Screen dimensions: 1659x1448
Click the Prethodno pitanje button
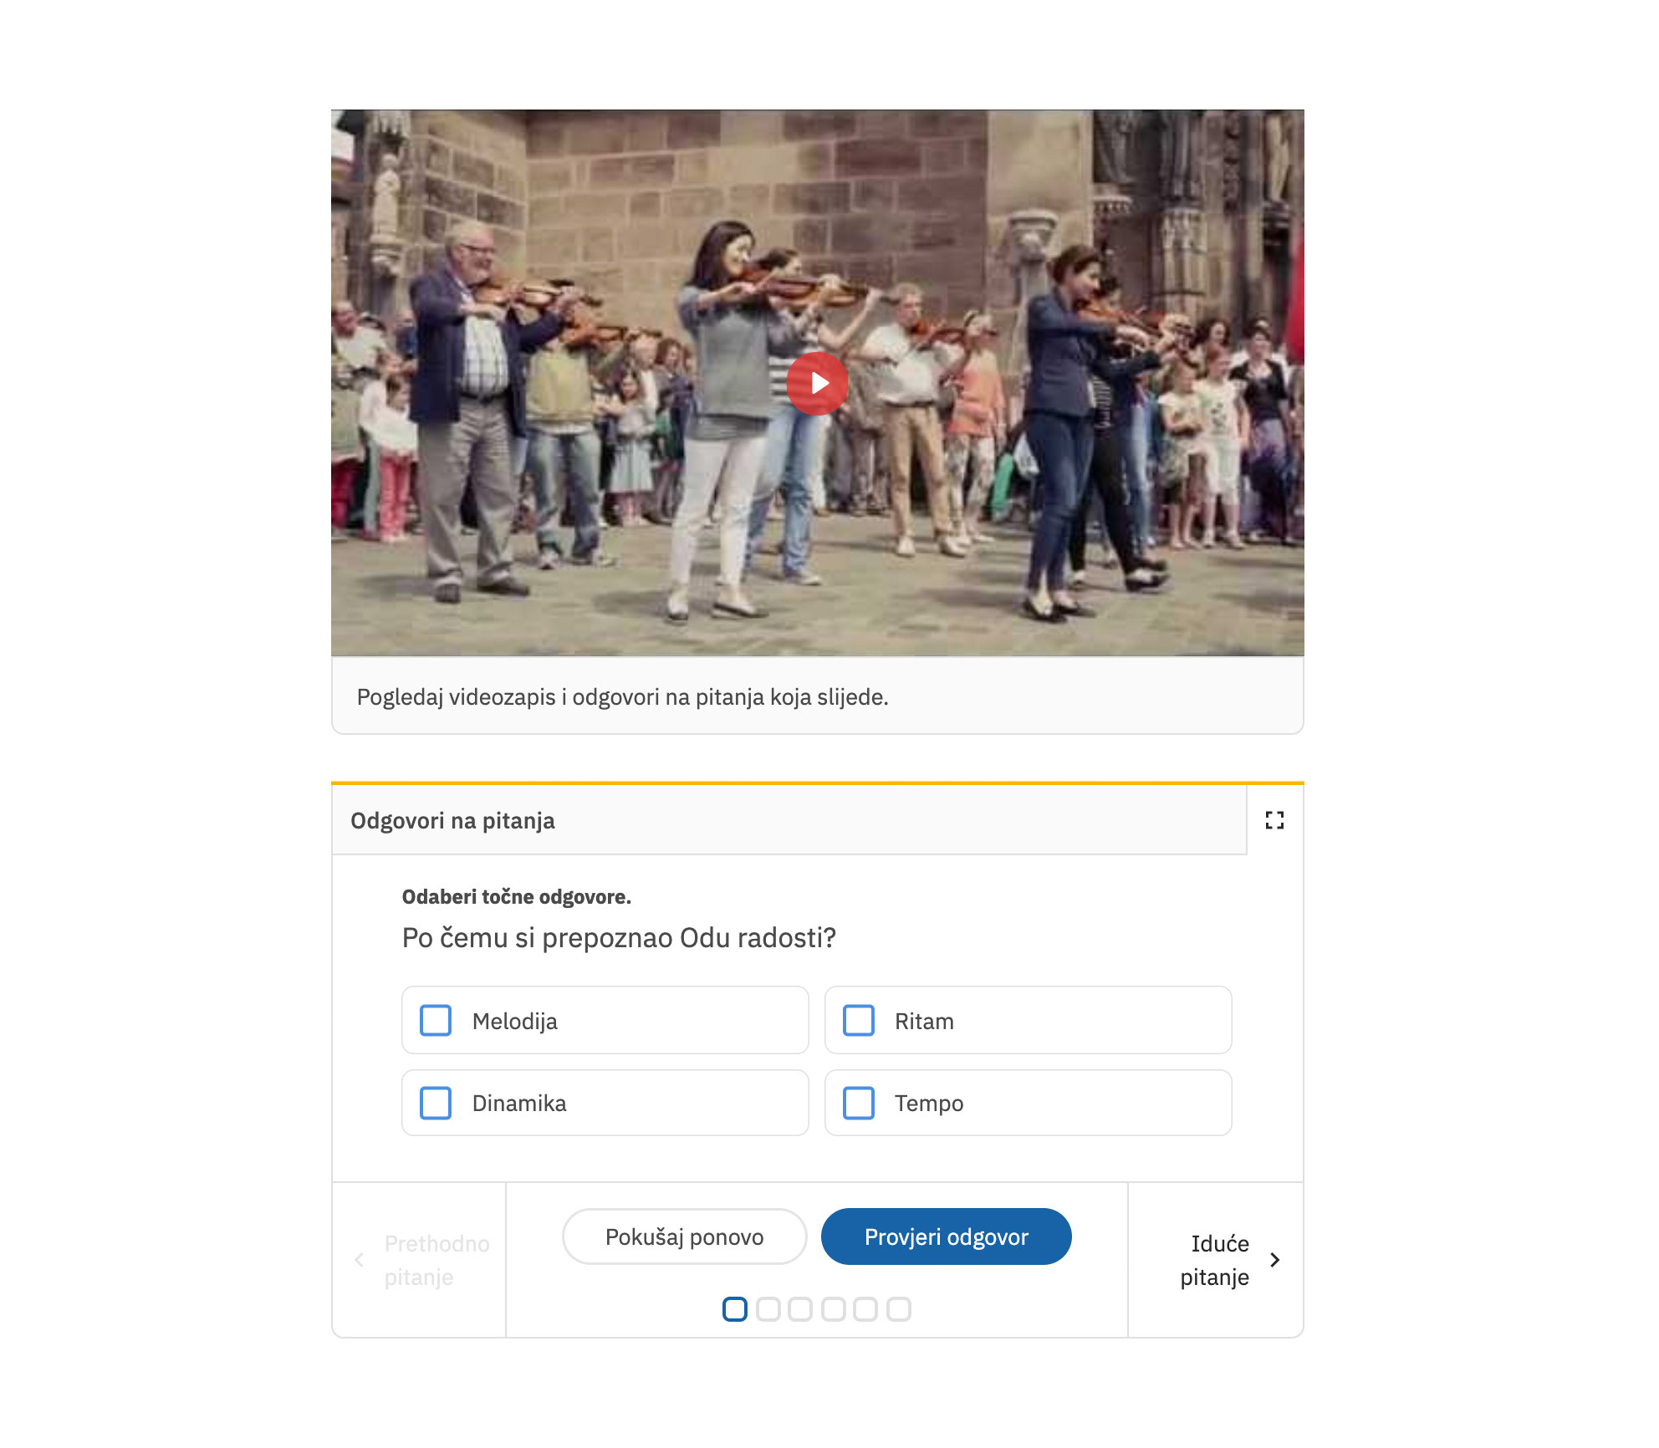420,1260
